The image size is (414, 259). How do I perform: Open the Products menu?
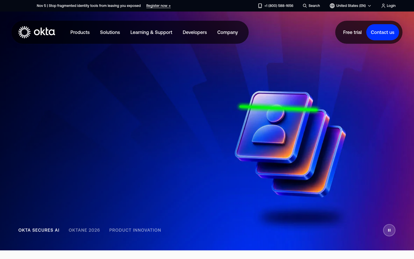[80, 32]
